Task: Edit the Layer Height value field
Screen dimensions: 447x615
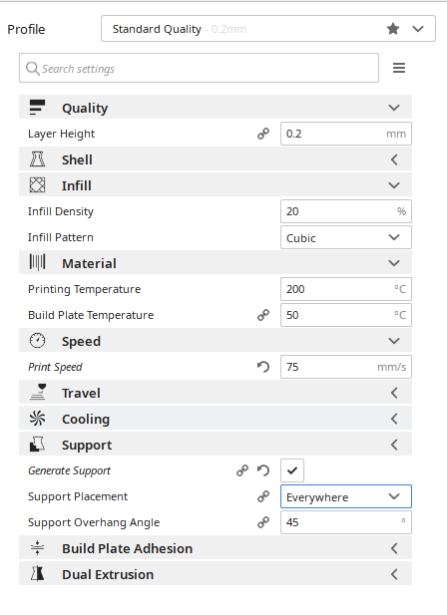Action: (346, 134)
